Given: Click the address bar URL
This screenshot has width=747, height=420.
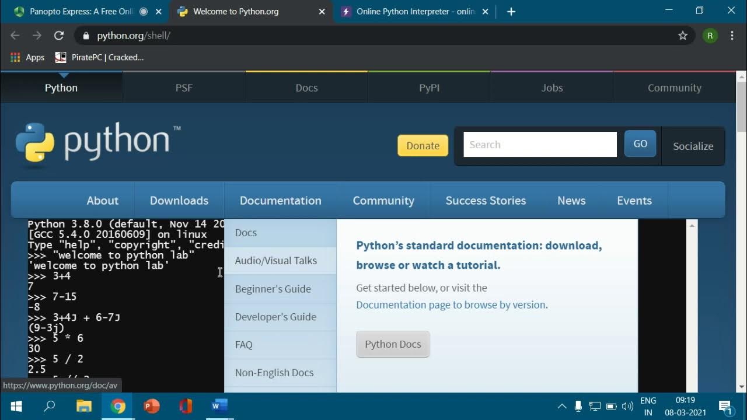Looking at the screenshot, I should tap(133, 36).
